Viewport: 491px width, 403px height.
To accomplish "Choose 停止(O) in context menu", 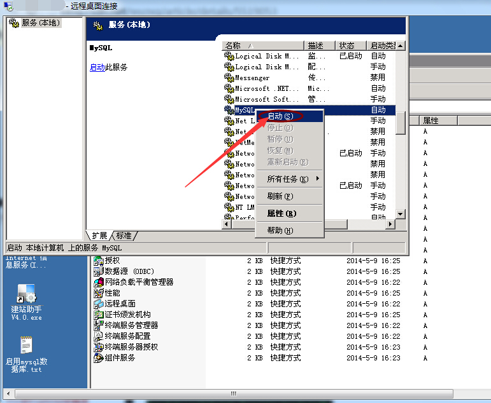I will point(290,128).
